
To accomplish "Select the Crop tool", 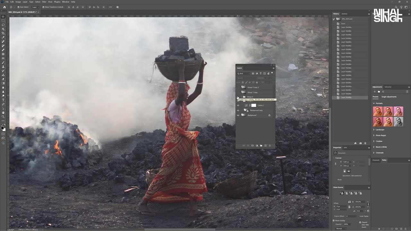I will click(x=3, y=33).
